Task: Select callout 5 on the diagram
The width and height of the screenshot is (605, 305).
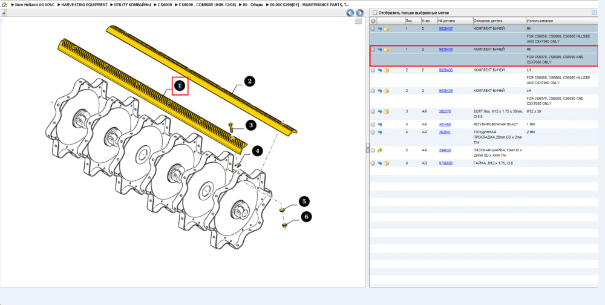Action: click(304, 201)
